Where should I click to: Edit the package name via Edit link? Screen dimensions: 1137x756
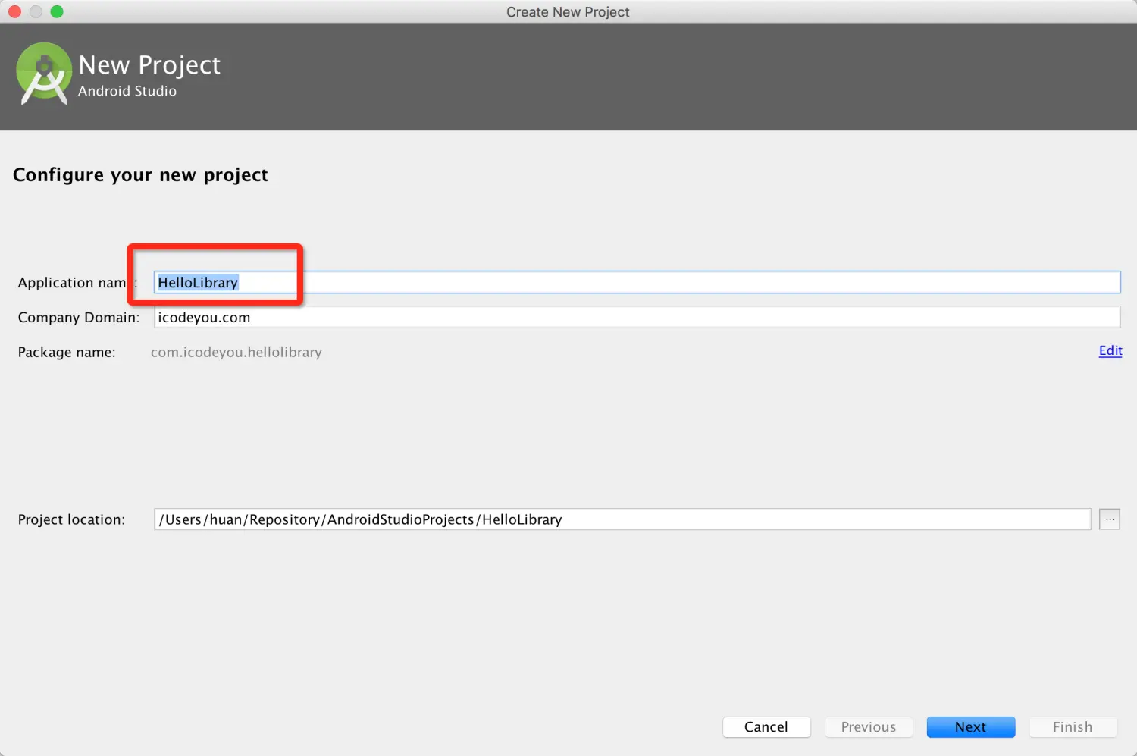click(1110, 350)
